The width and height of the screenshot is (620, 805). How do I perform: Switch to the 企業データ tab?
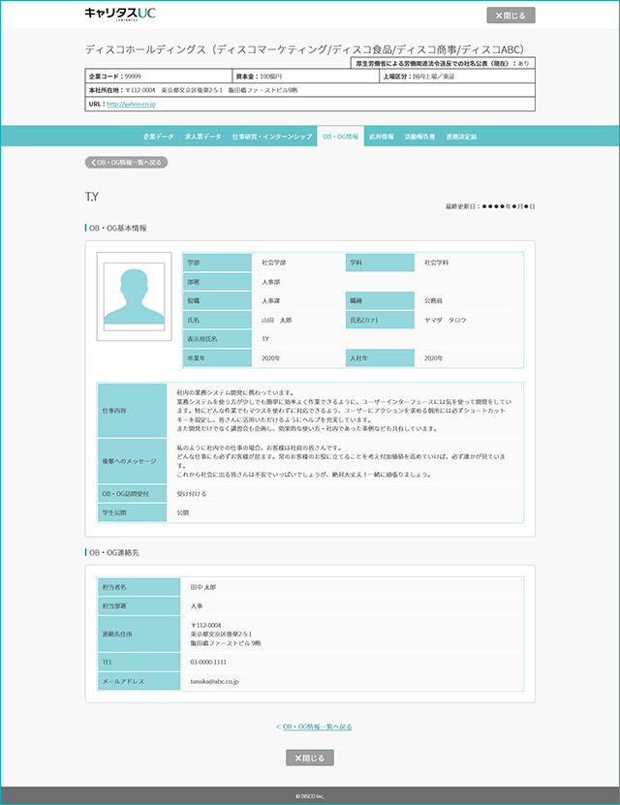click(158, 137)
